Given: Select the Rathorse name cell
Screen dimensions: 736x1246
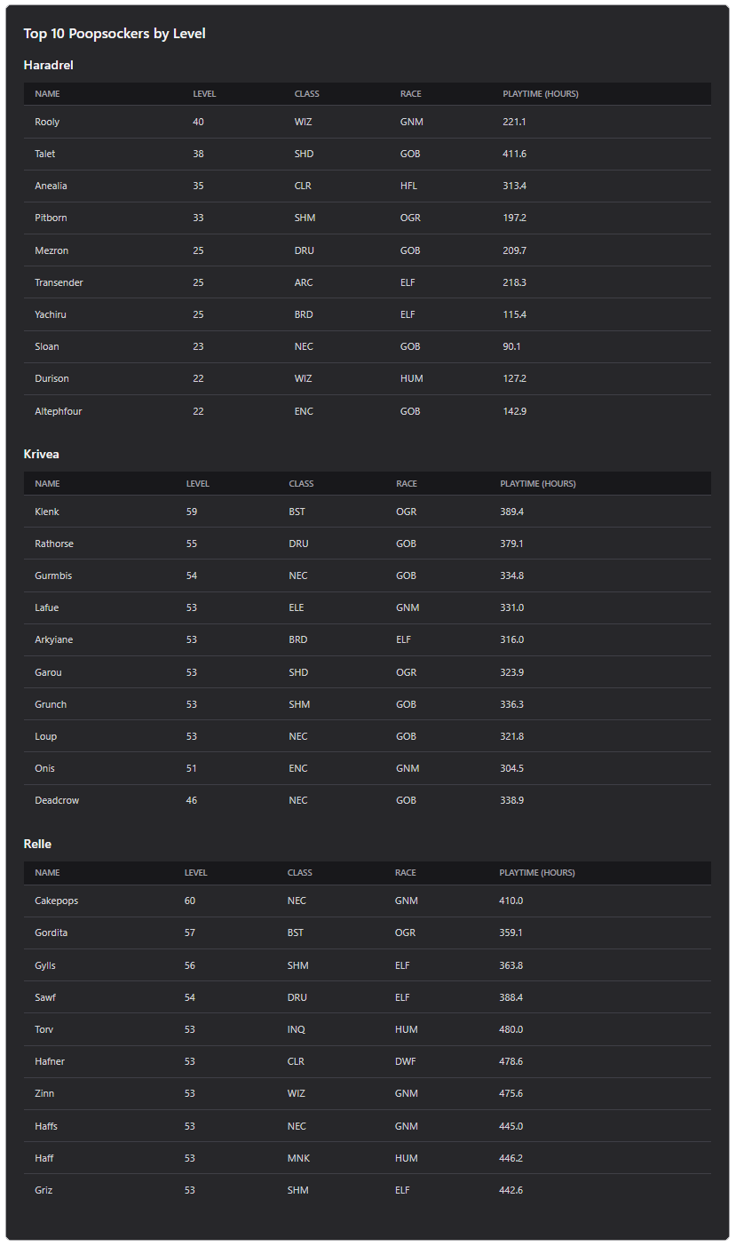Looking at the screenshot, I should (53, 544).
